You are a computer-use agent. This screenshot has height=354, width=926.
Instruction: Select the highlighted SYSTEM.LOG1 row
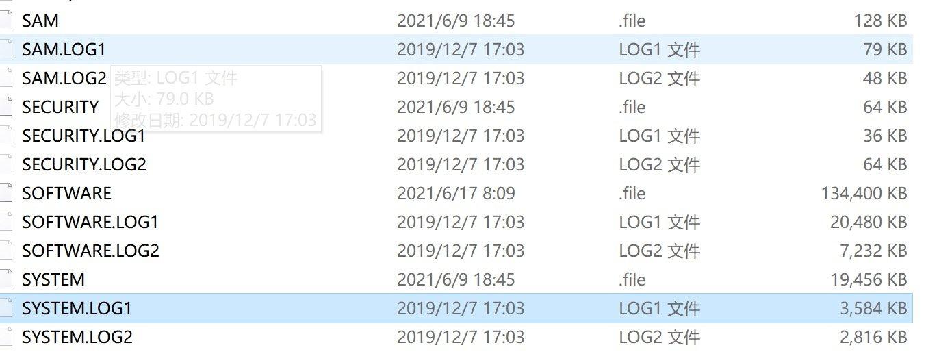click(456, 308)
